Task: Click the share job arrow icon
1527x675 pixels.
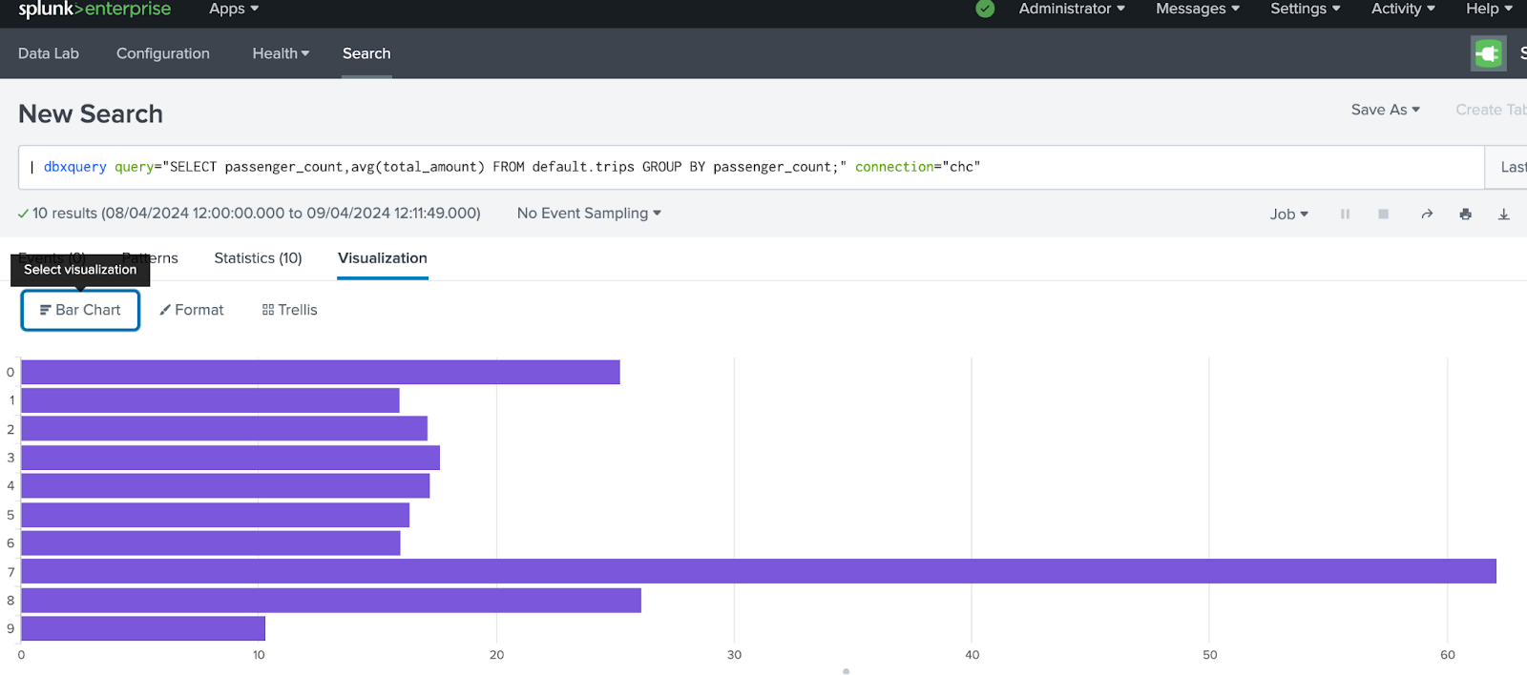Action: tap(1427, 215)
